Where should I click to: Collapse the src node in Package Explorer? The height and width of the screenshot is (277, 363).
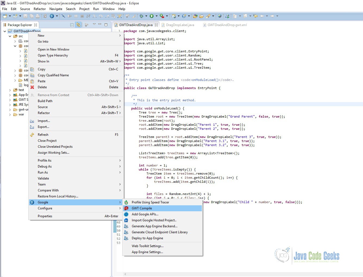(x=10, y=36)
